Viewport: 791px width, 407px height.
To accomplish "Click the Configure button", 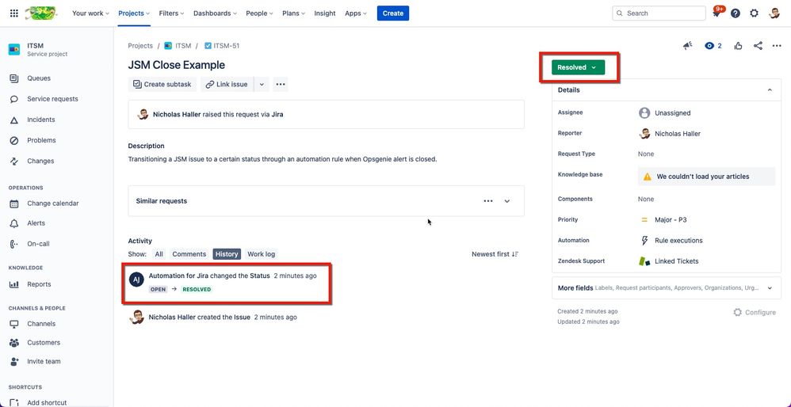I will pyautogui.click(x=755, y=312).
